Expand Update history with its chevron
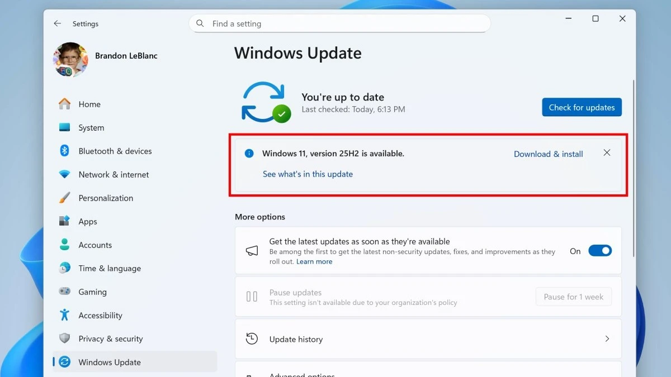The image size is (671, 377). (x=607, y=339)
